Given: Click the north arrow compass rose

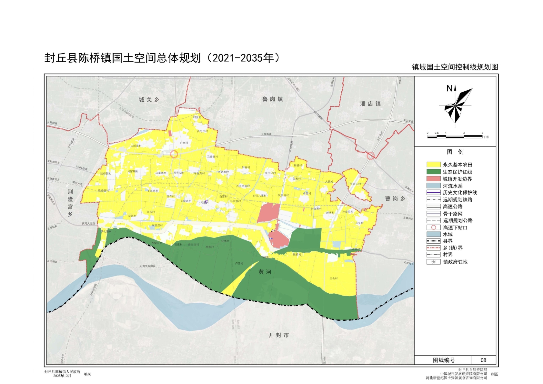Looking at the screenshot, I should 455,105.
